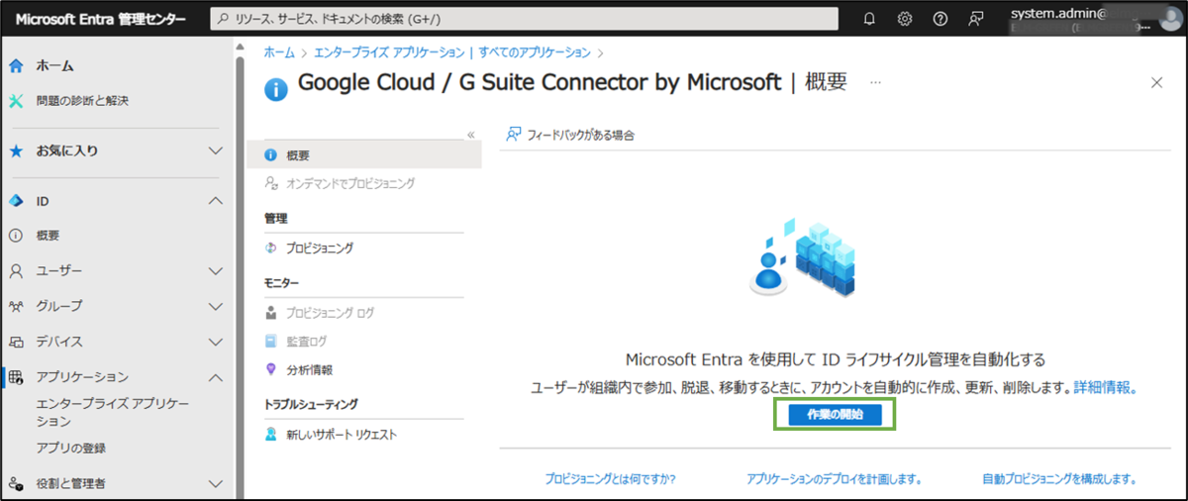Open the settings gear icon

904,19
